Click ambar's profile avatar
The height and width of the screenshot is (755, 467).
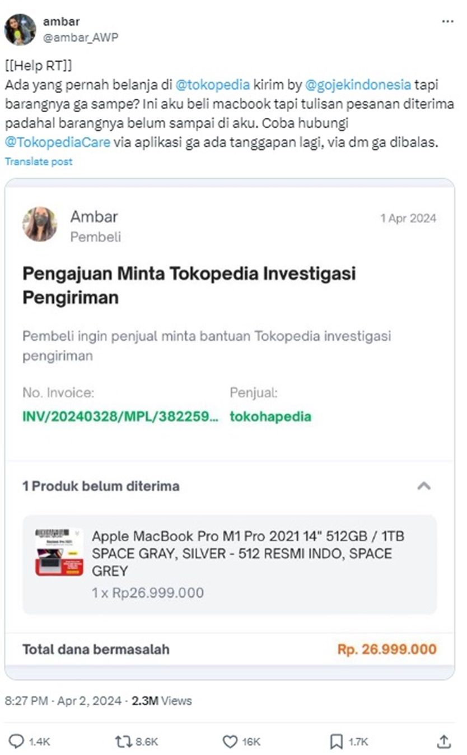(20, 29)
